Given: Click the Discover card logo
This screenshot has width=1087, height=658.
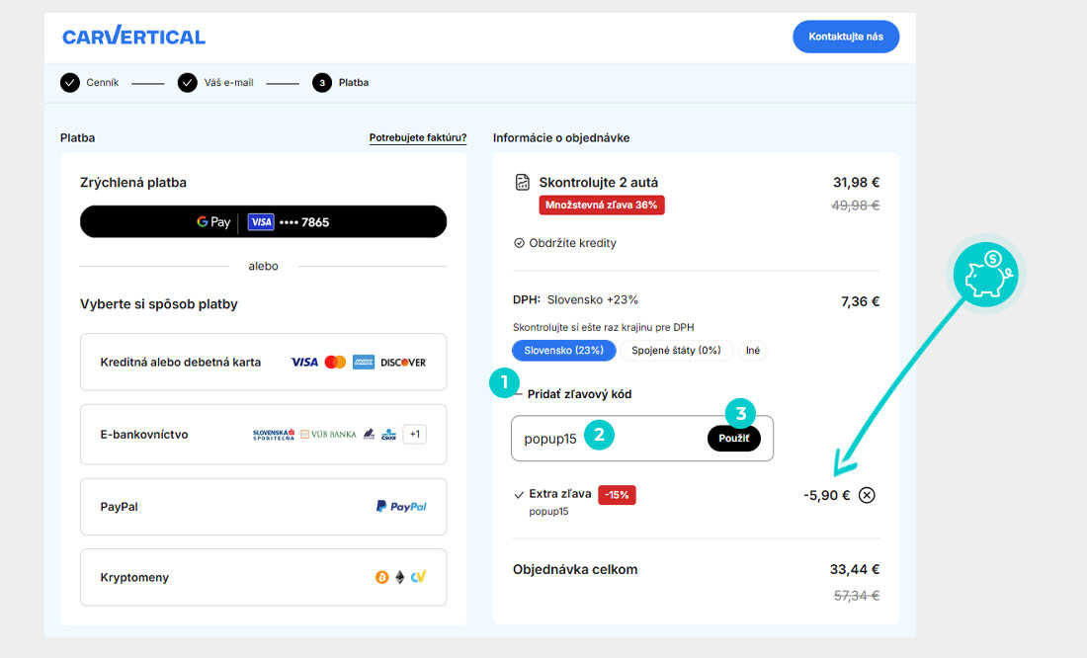Looking at the screenshot, I should [403, 362].
